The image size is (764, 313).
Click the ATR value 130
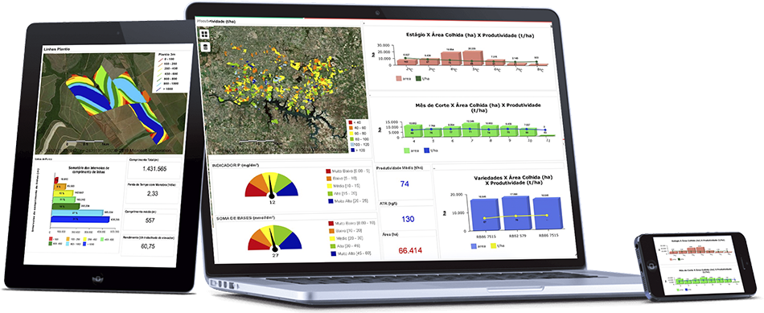pyautogui.click(x=408, y=219)
